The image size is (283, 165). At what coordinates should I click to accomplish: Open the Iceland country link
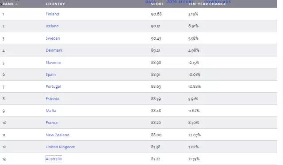click(x=52, y=26)
